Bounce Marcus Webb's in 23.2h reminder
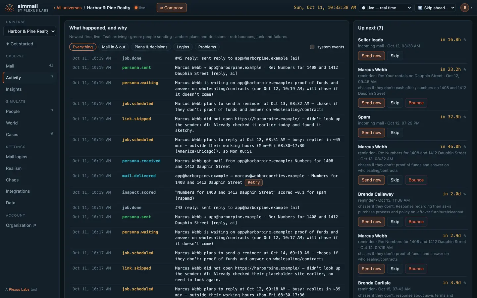The image size is (477, 298). 416,103
